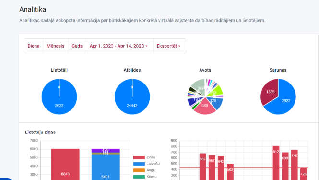Select the Gads period button

(77, 46)
